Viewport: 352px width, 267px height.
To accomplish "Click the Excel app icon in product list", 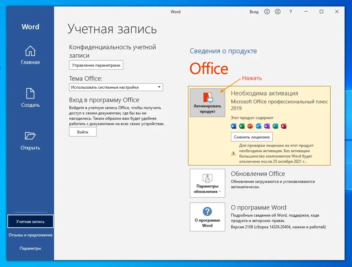I will 242,126.
